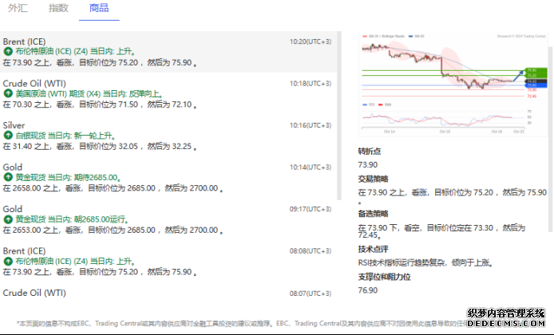This screenshot has height=335, width=554.
Task: Click the green 75.90 price label on chart
Action: pyautogui.click(x=531, y=70)
